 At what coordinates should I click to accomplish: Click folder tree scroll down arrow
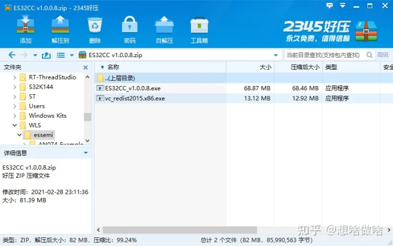(87, 141)
